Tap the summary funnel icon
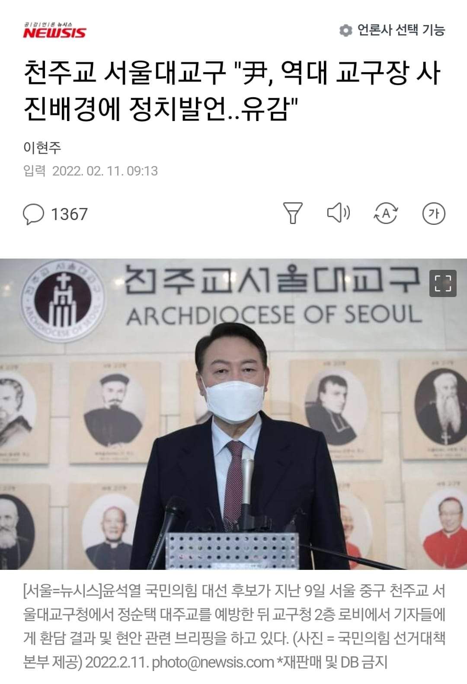 point(293,213)
